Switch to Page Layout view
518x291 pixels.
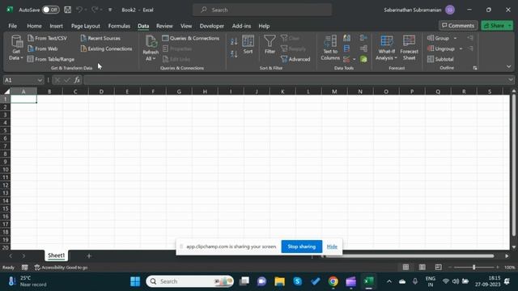pos(422,268)
